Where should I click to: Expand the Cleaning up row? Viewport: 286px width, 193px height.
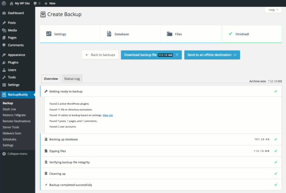point(161,174)
